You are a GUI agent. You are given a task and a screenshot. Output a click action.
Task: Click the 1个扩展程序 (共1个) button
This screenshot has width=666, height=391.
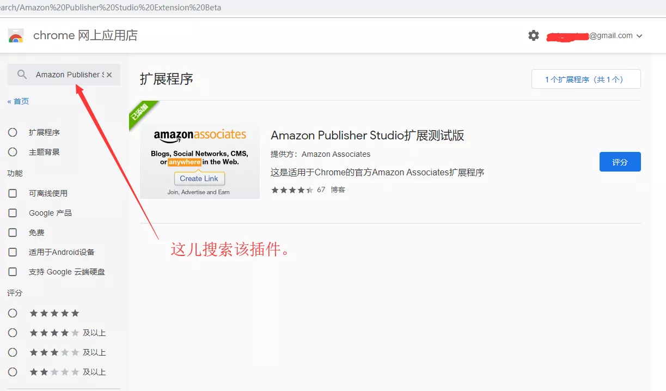pyautogui.click(x=586, y=79)
